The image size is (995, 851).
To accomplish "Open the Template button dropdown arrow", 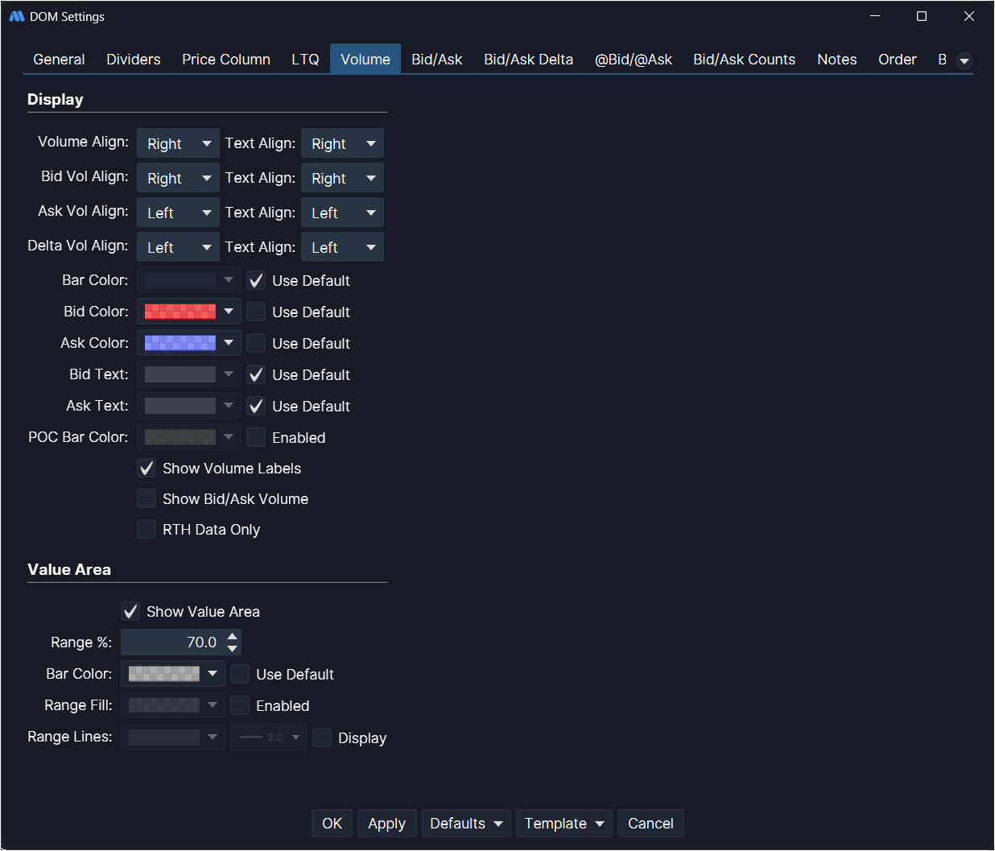I will click(x=600, y=824).
